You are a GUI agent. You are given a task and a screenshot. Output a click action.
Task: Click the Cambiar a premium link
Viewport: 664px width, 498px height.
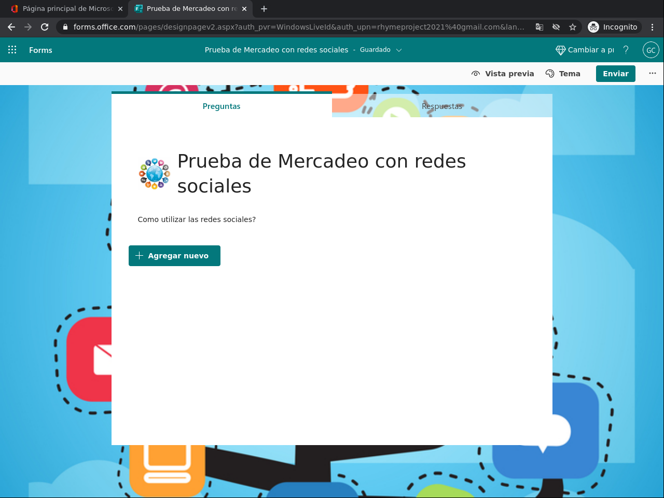coord(585,50)
